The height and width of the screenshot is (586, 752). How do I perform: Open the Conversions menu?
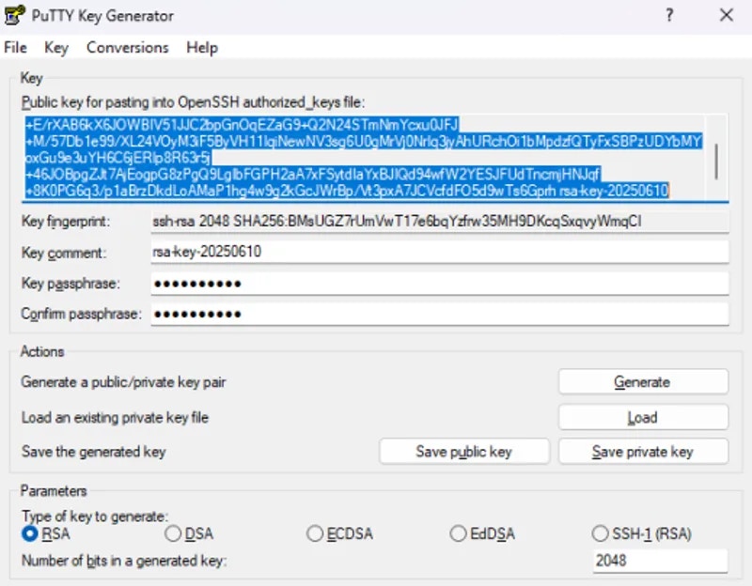(127, 47)
